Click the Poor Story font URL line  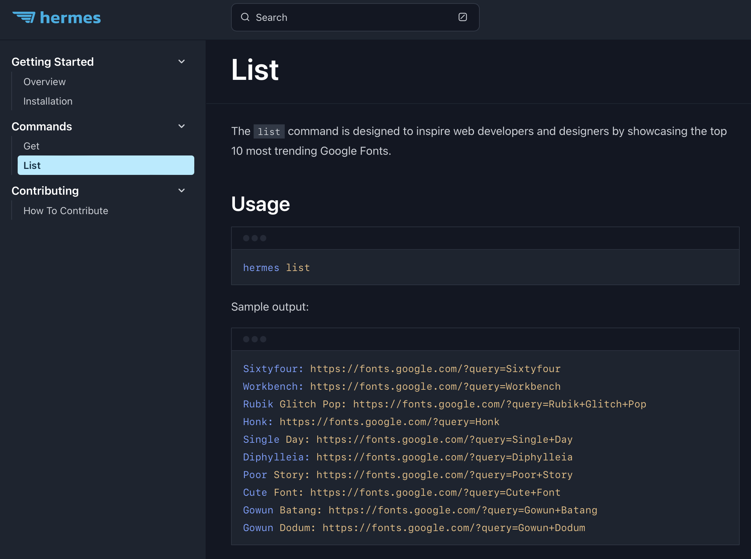(x=408, y=475)
